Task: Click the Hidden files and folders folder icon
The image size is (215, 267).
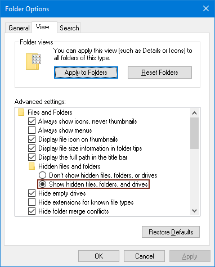Action: click(32, 166)
